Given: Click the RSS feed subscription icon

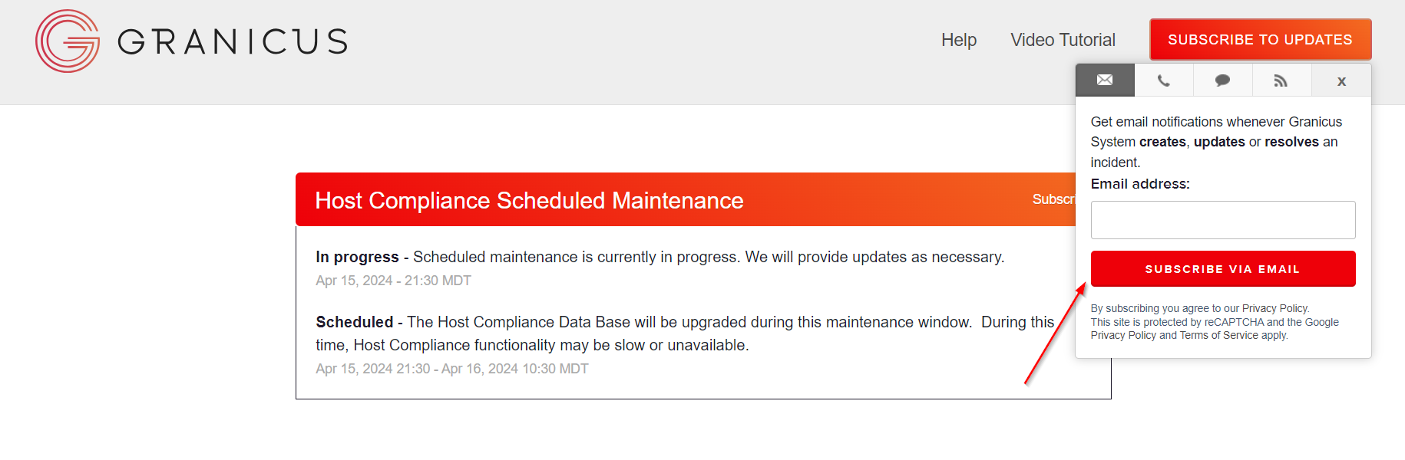Looking at the screenshot, I should pyautogui.click(x=1281, y=80).
